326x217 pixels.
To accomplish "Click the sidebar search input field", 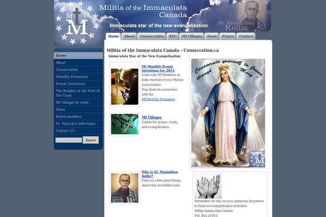I will click(x=68, y=140).
